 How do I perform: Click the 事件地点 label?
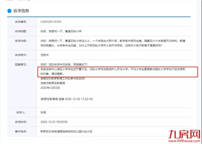[x=21, y=131]
